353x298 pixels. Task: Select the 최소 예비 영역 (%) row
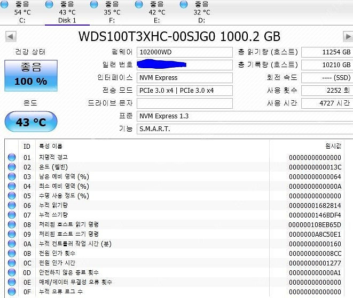tap(174, 186)
